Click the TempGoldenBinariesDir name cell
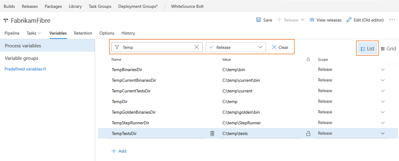Image resolution: width=399 pixels, height=161 pixels. click(134, 112)
